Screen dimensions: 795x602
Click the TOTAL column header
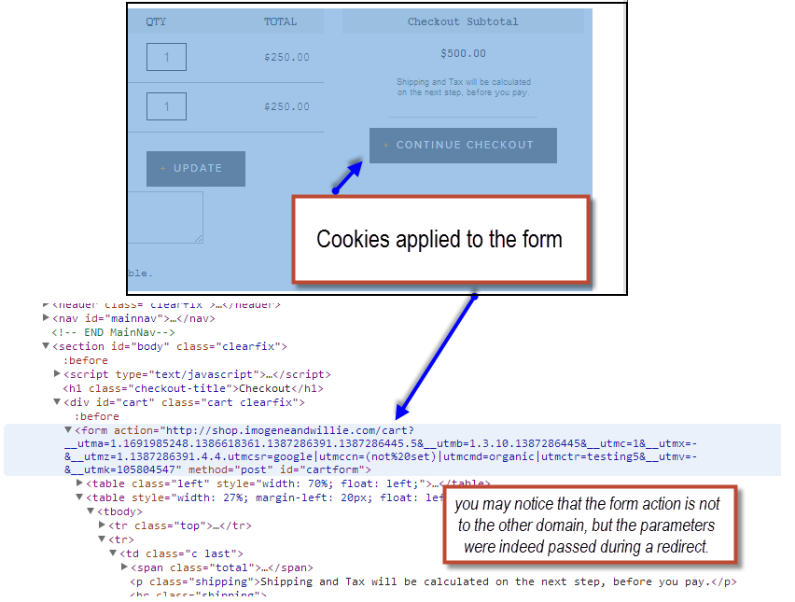click(280, 21)
